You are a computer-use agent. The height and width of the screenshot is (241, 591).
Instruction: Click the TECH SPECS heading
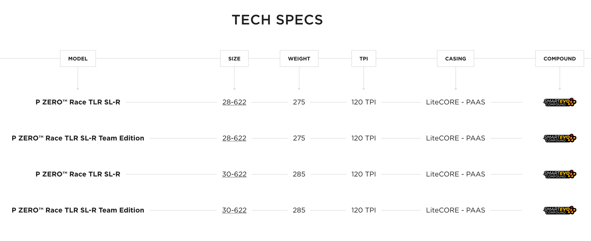click(277, 20)
